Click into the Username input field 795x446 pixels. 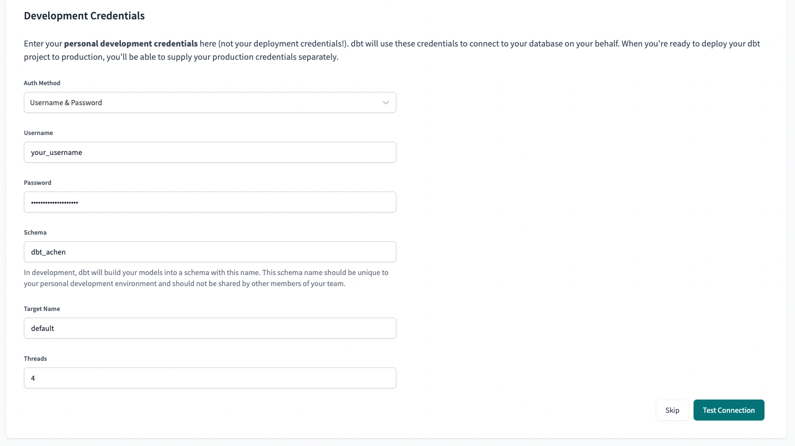tap(210, 152)
